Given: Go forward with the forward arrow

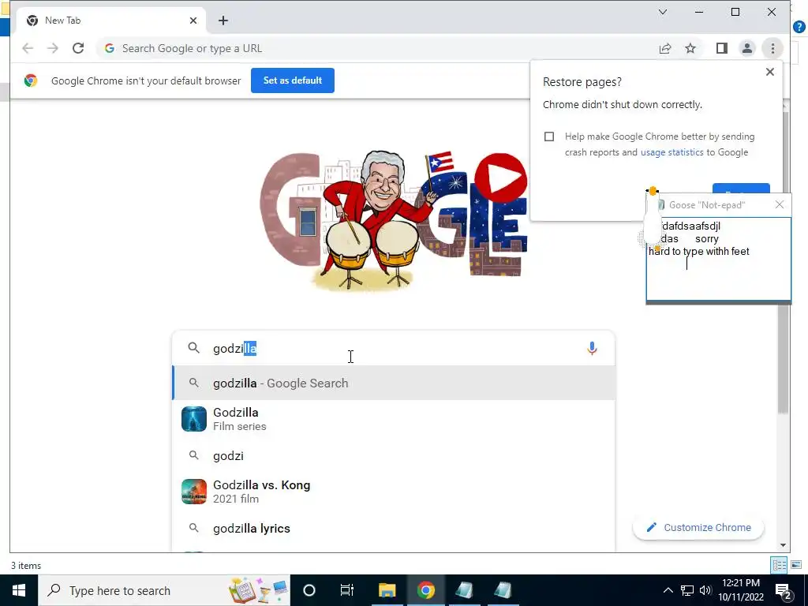Looking at the screenshot, I should (x=53, y=48).
